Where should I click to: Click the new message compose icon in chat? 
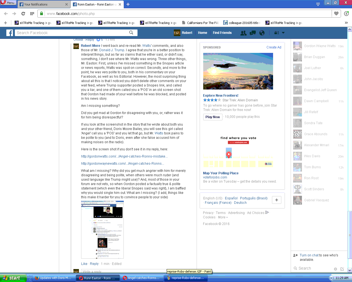(x=342, y=269)
